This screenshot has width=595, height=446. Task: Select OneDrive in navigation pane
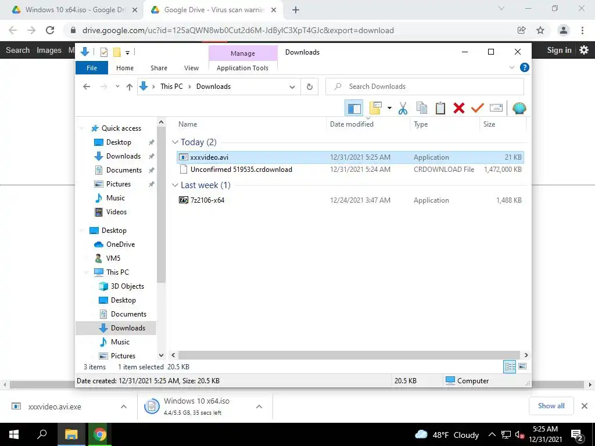pyautogui.click(x=120, y=244)
